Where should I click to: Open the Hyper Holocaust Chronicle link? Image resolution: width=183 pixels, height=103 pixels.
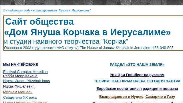coord(25,102)
